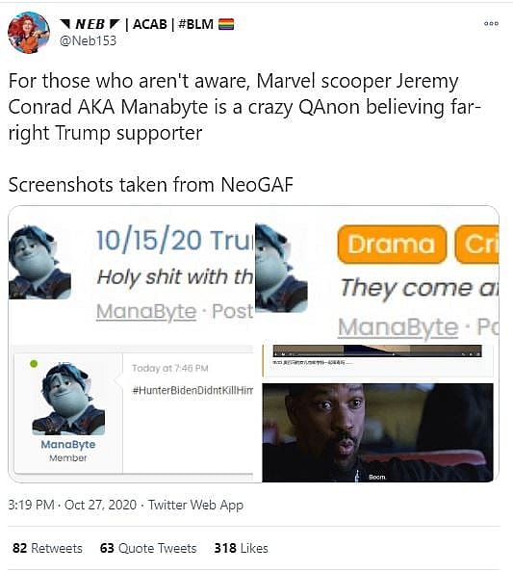Click the Twitter Web App source link
Viewport: 513px width, 572px height.
pyautogui.click(x=195, y=506)
